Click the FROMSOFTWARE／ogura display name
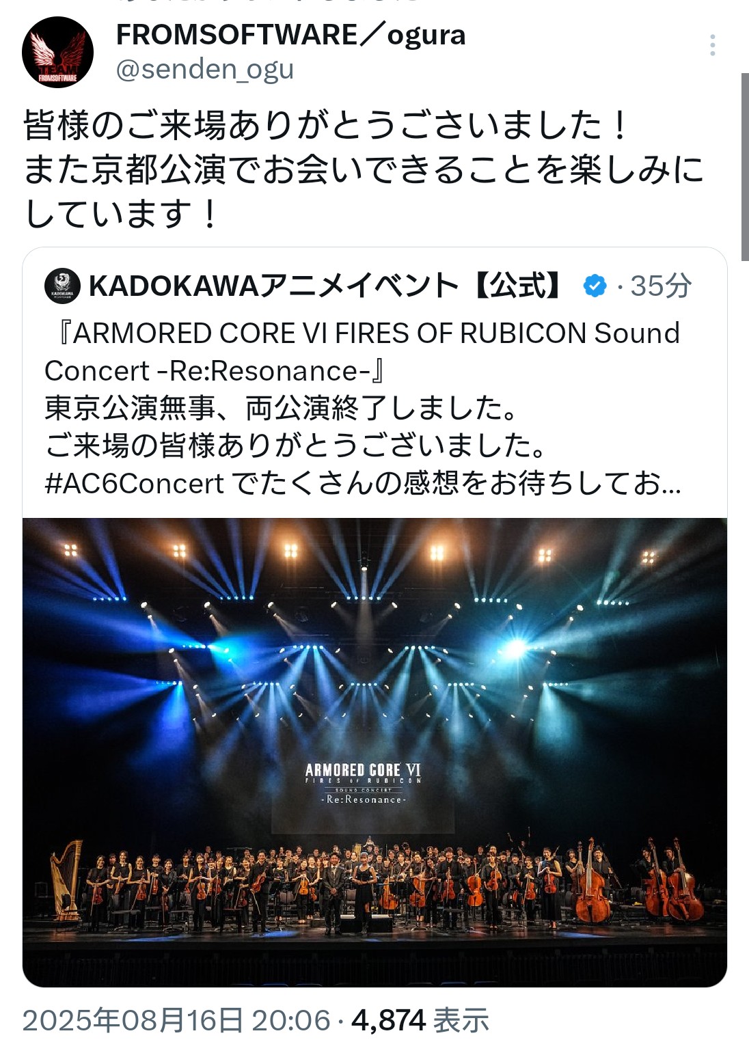The image size is (749, 1055). [x=291, y=35]
